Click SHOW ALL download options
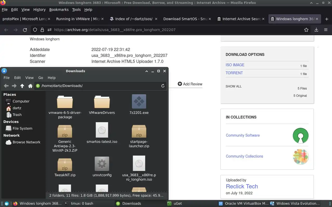 click(233, 86)
